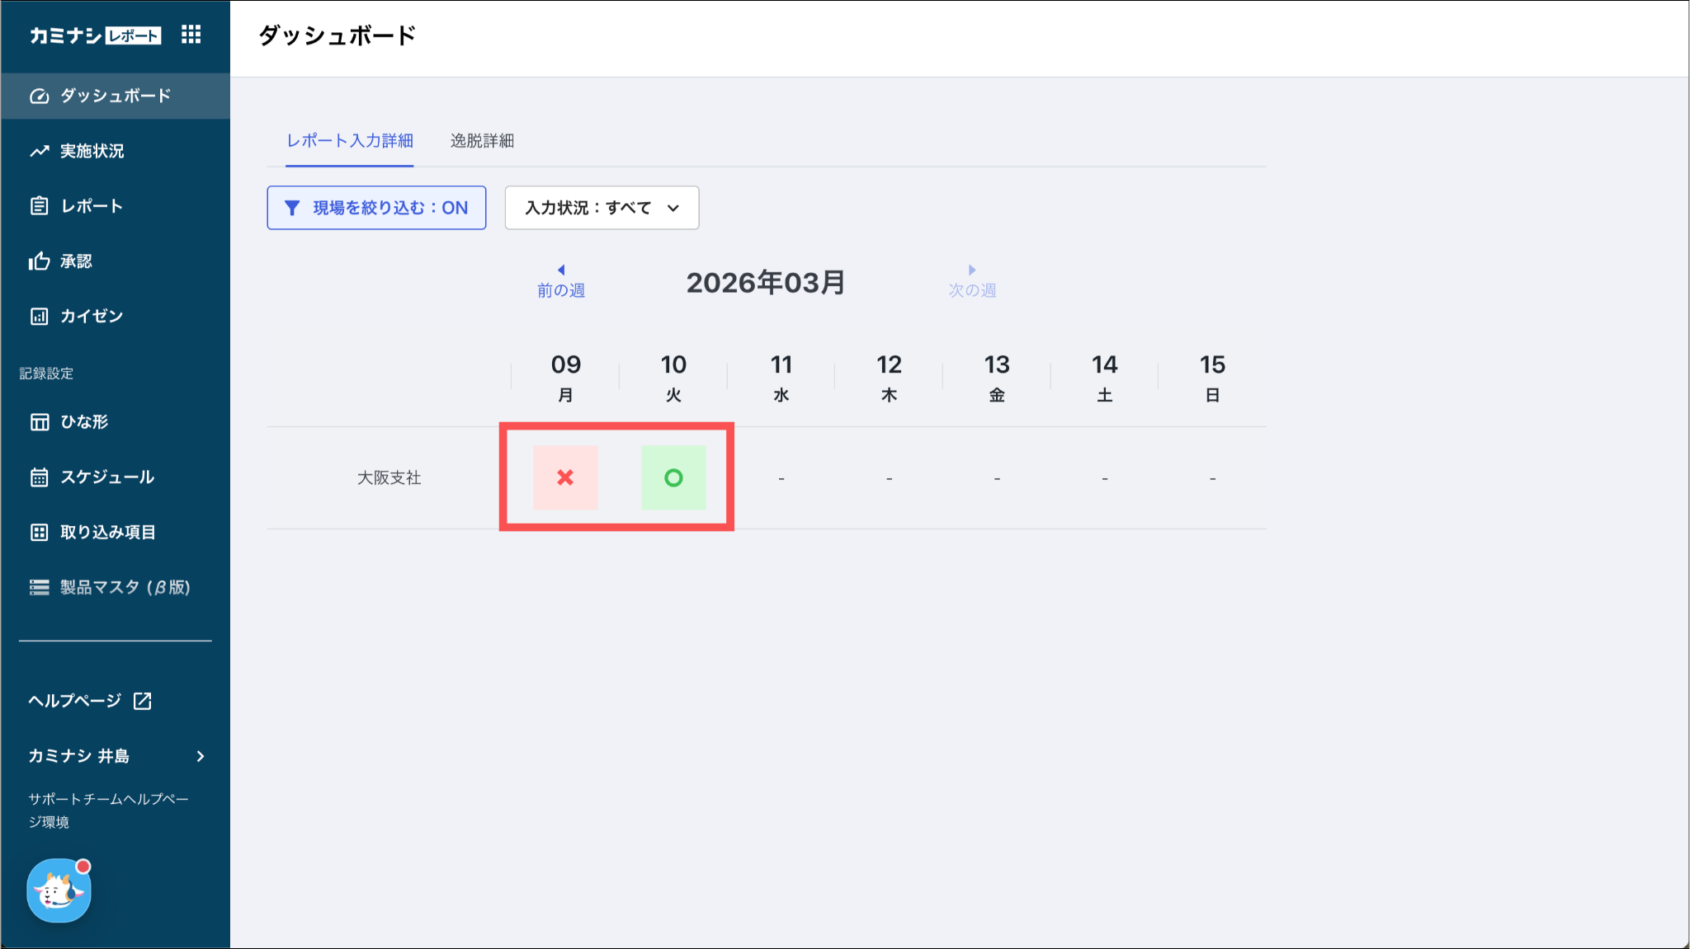1690x949 pixels.
Task: Open レポート clipboard icon in sidebar
Action: [39, 206]
